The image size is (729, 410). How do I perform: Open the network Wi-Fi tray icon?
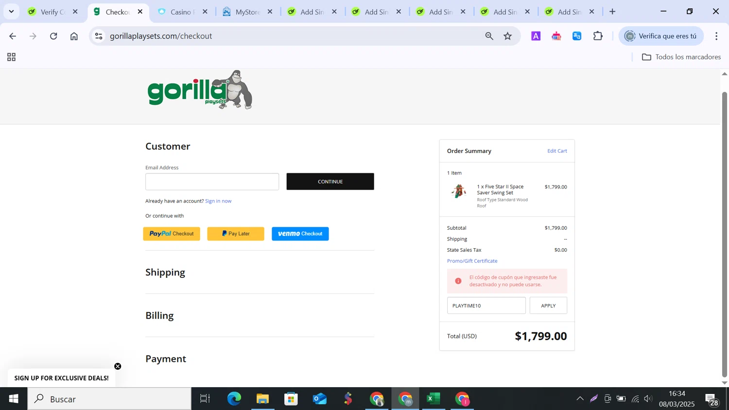point(635,399)
